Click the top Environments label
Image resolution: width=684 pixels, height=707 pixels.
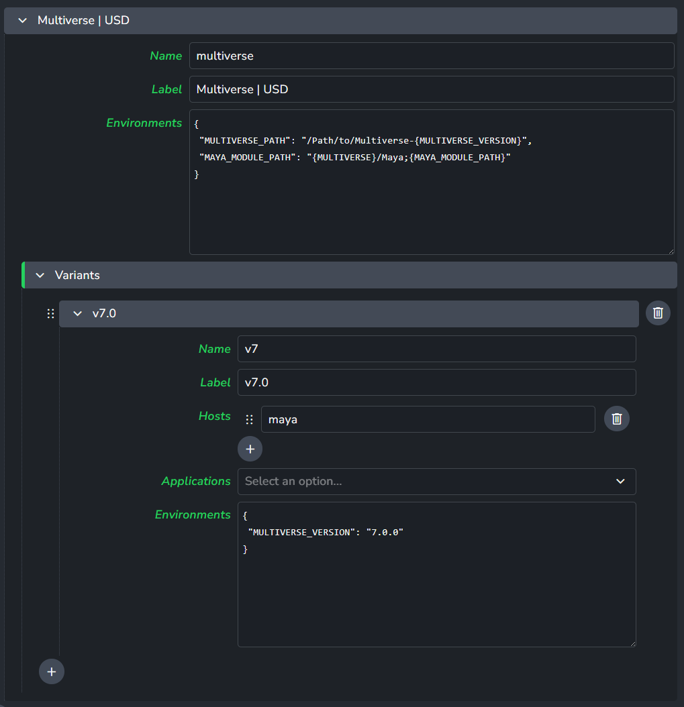click(144, 123)
